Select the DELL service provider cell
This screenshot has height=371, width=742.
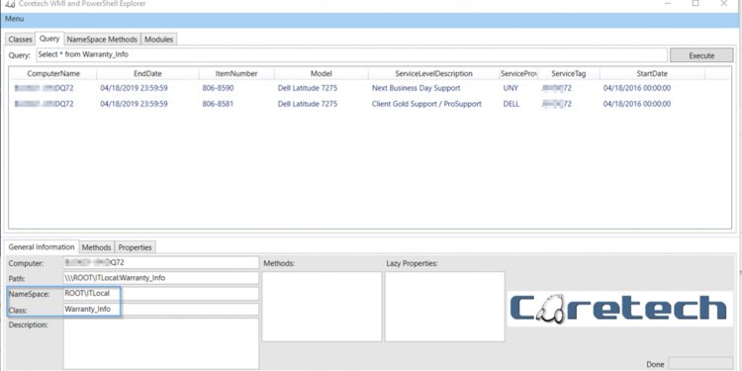(x=511, y=104)
